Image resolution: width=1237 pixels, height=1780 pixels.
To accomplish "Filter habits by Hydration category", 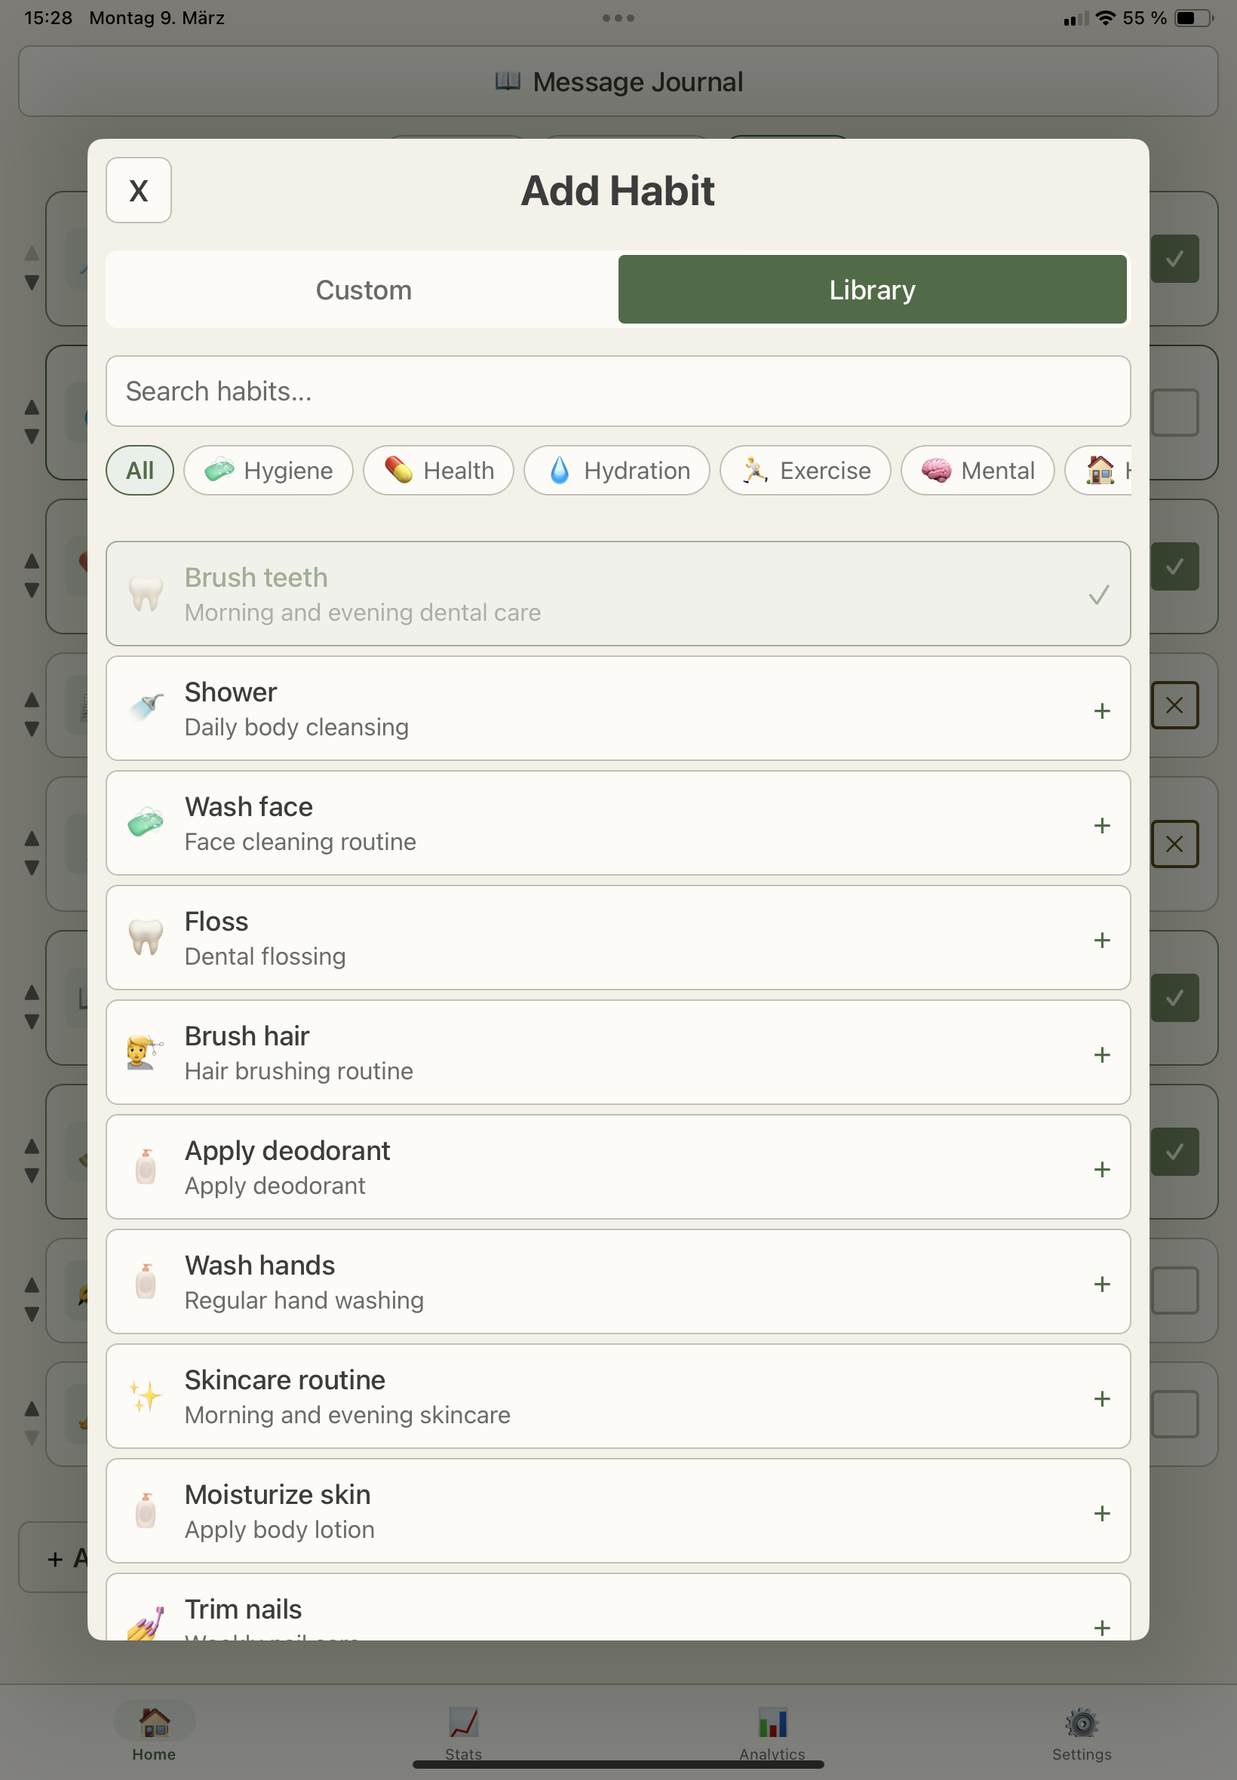I will 617,471.
